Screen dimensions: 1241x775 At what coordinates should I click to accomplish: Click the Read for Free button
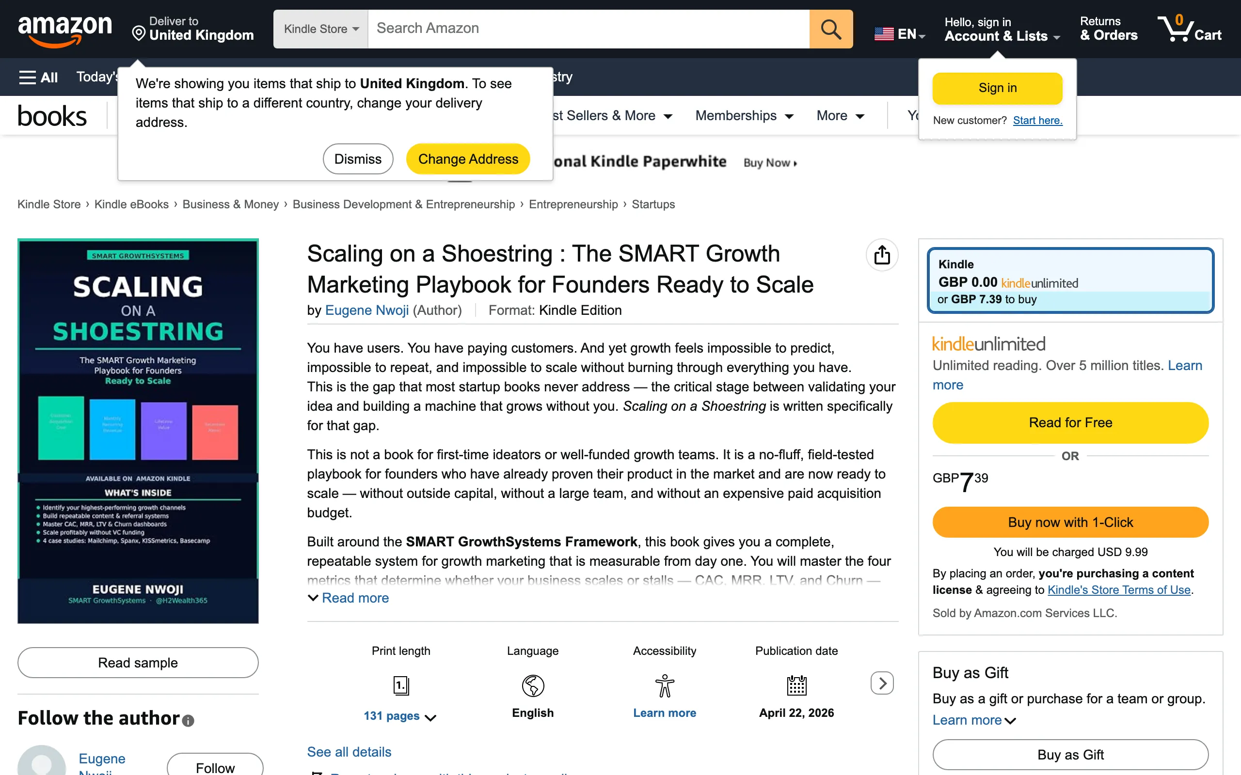1070,422
